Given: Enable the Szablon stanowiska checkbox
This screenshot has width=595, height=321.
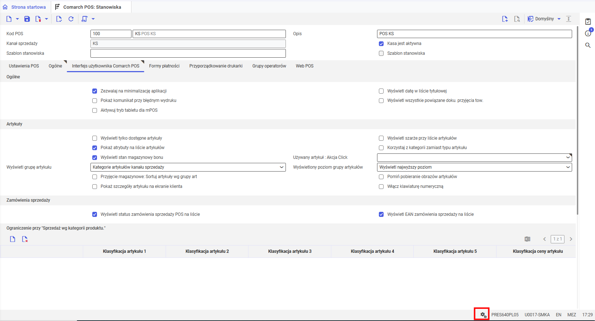Looking at the screenshot, I should pyautogui.click(x=381, y=53).
